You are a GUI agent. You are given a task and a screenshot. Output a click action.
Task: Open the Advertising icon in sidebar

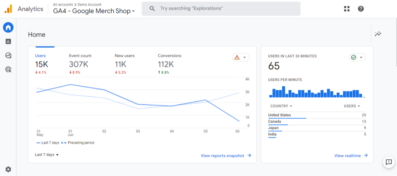click(8, 70)
